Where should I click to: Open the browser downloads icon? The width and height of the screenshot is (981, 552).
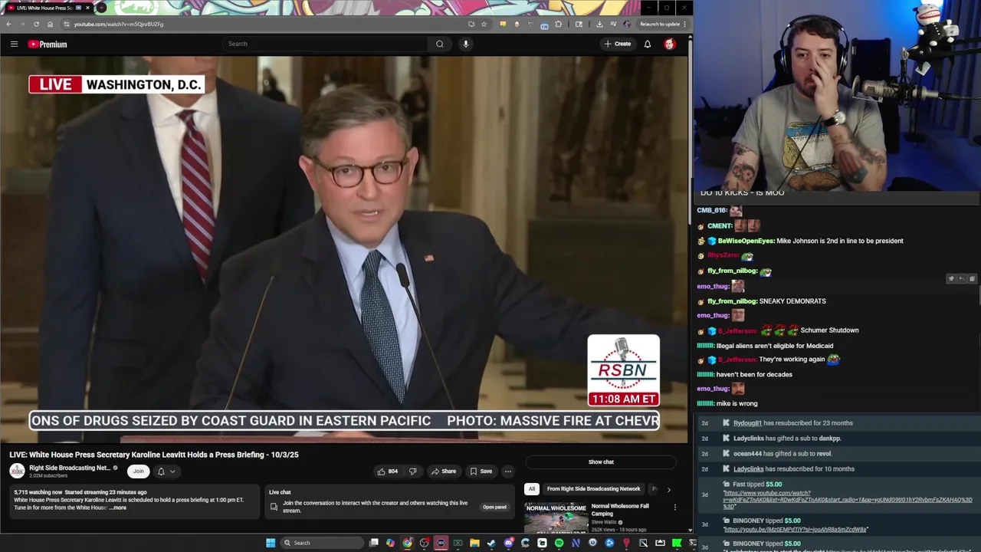[599, 24]
